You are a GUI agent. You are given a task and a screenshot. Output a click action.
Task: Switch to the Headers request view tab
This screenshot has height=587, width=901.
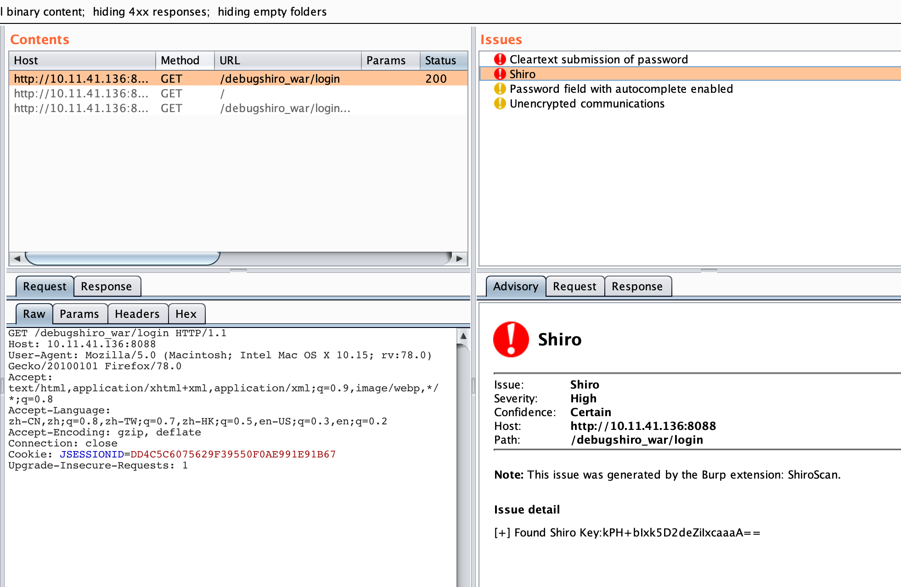[137, 314]
